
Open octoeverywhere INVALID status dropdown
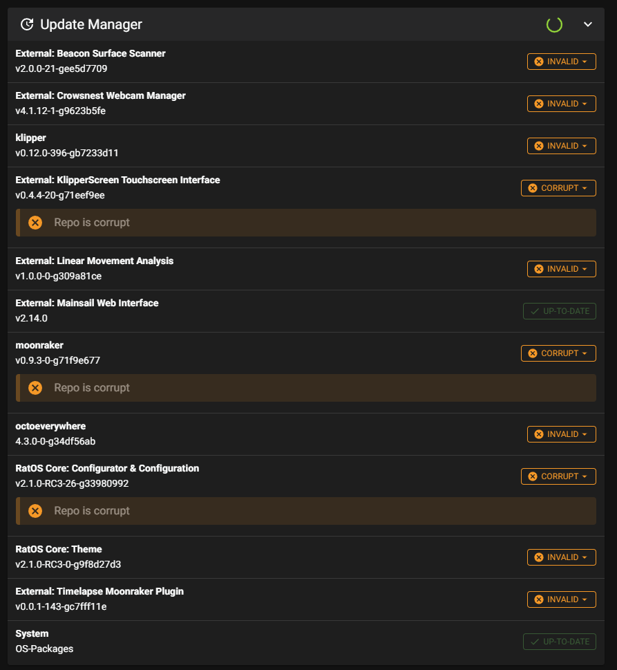562,434
